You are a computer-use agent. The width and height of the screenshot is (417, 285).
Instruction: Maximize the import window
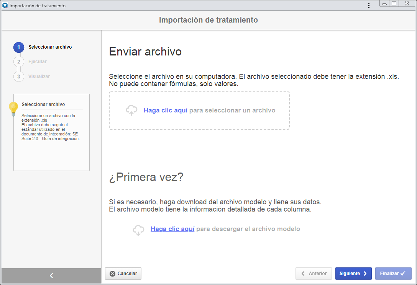point(394,4)
